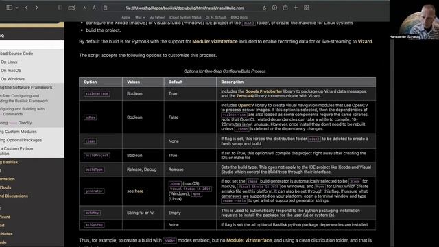Open the Tools section in sidebar
Viewport: 439px width, 247px height.
5,187
